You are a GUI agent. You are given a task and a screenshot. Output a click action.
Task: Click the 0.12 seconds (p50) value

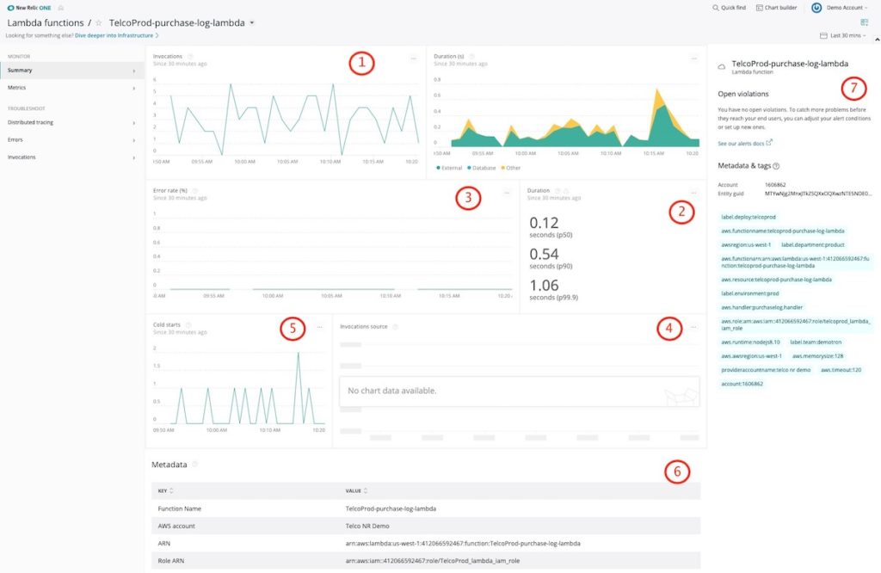click(551, 227)
